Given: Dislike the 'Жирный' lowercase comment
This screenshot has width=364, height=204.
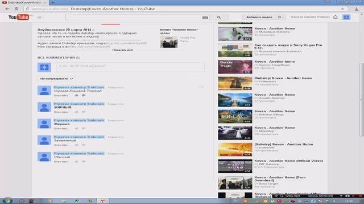Looking at the screenshot, I should (x=84, y=129).
